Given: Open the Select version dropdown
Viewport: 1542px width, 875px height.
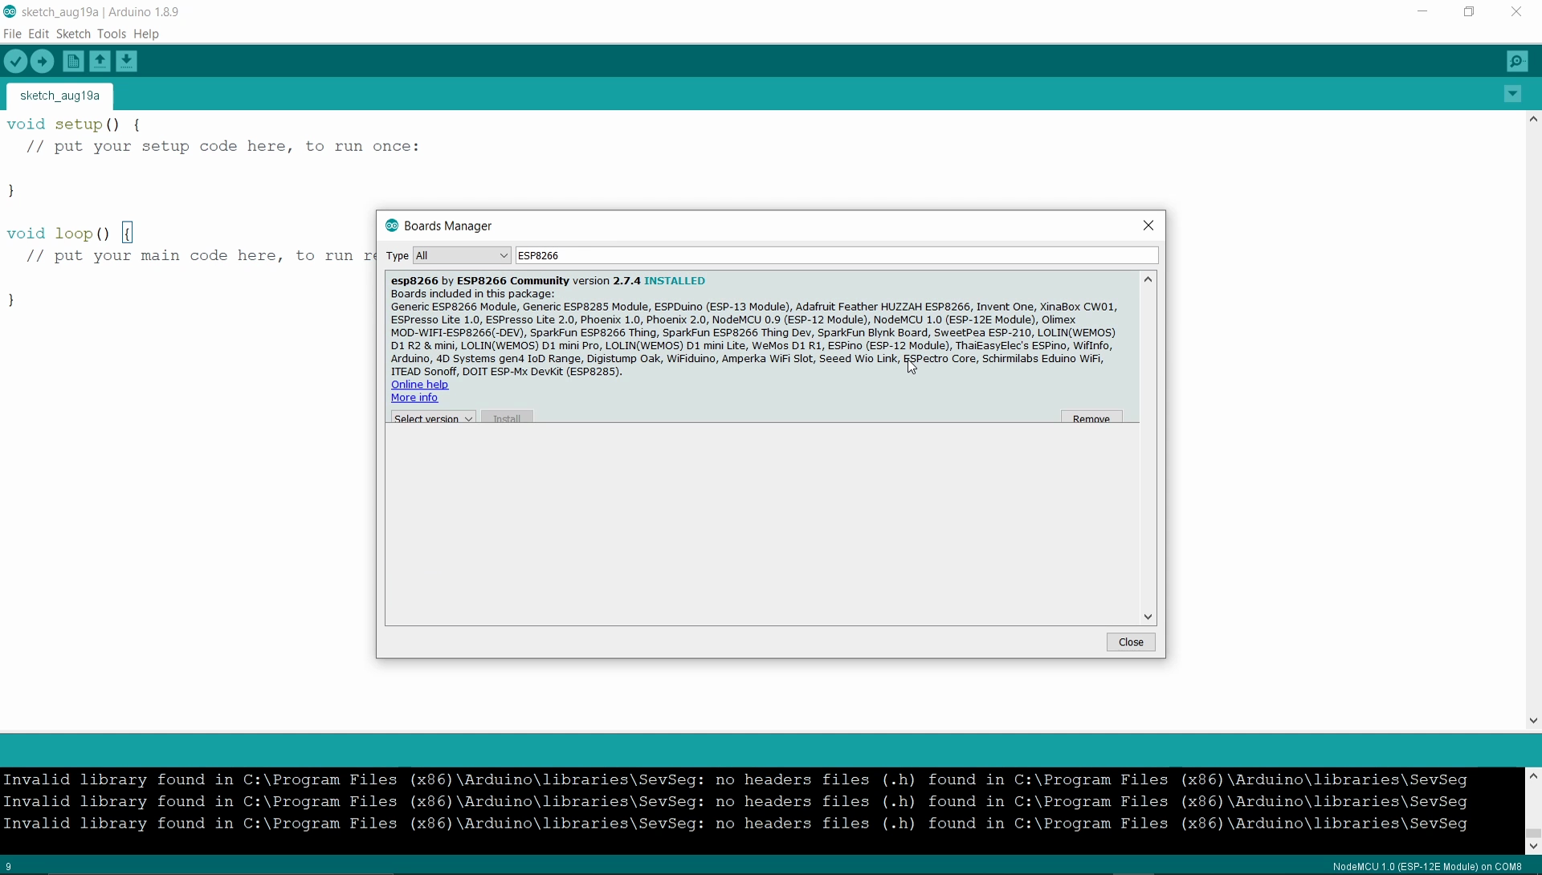Looking at the screenshot, I should (x=433, y=418).
